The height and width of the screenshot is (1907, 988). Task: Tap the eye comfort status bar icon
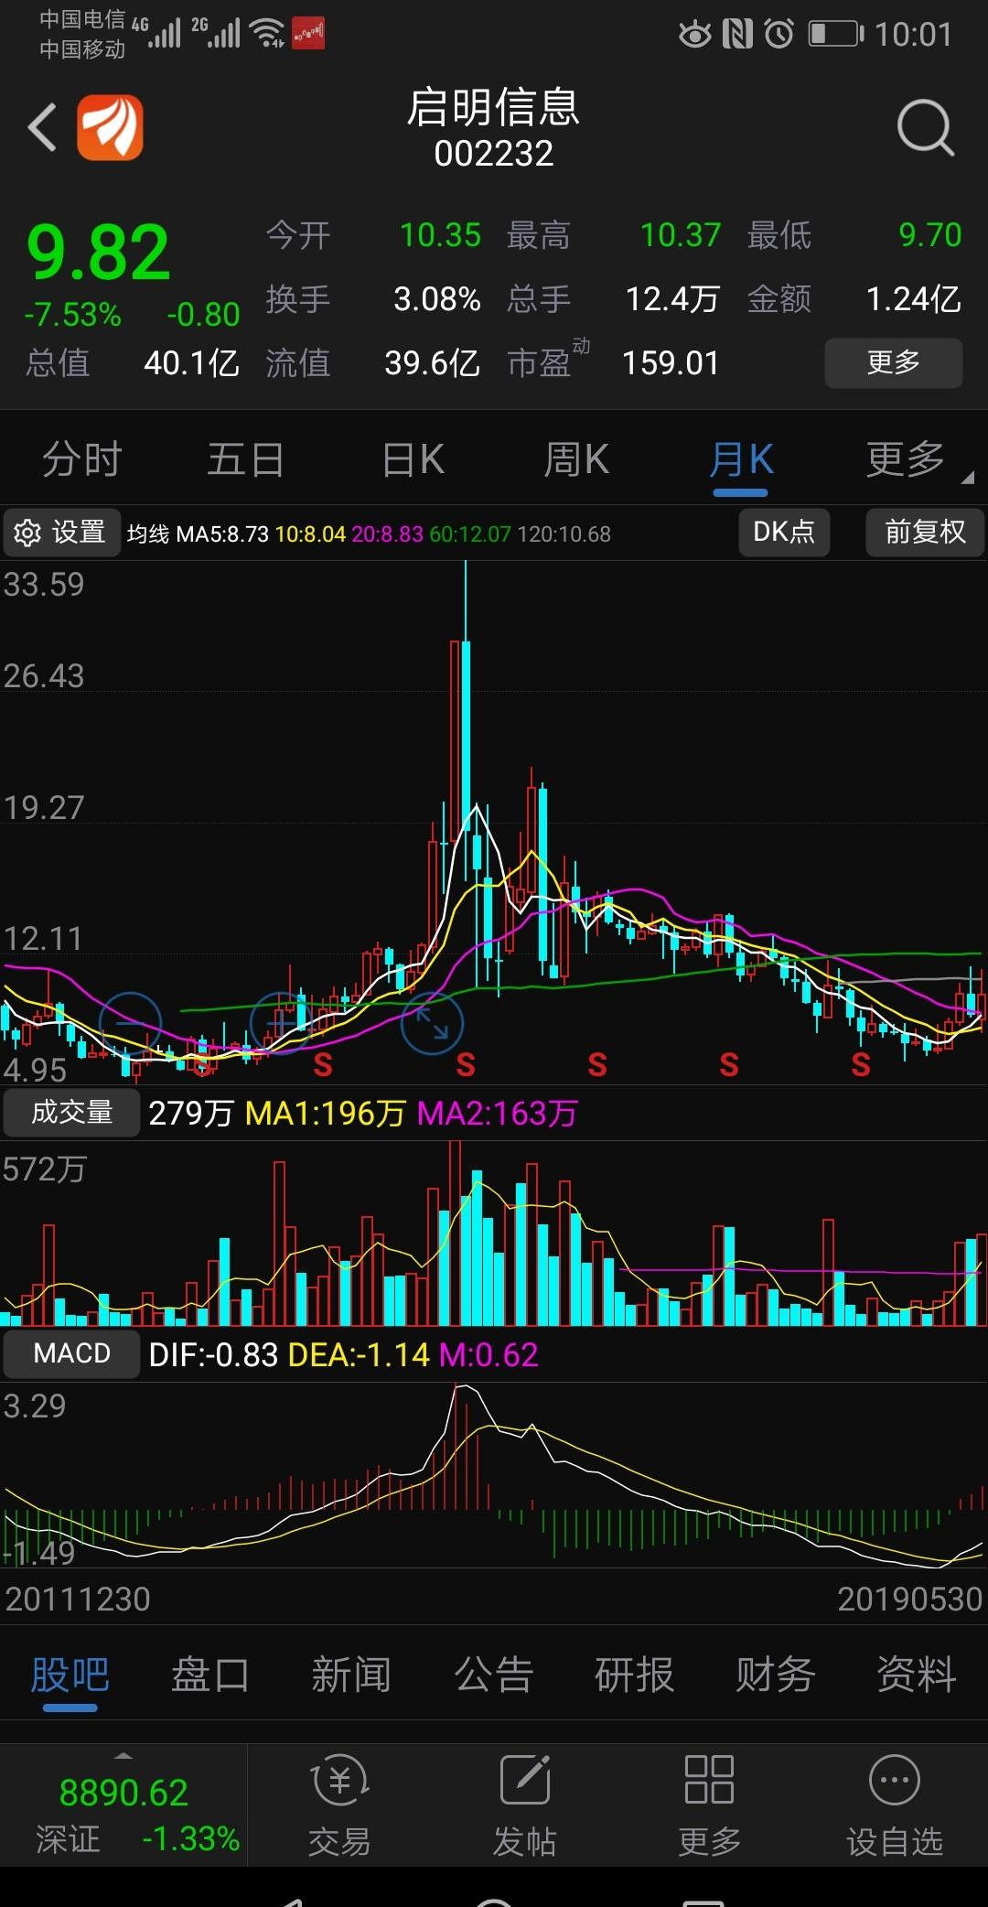pos(694,35)
